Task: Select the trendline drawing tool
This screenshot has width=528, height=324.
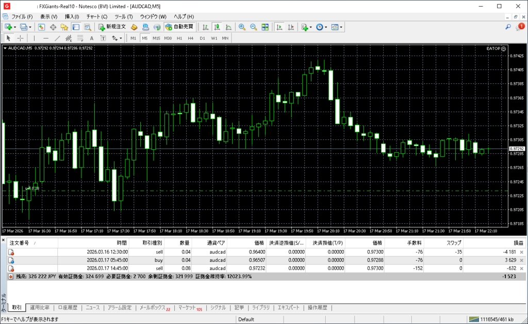Action: tap(57, 38)
